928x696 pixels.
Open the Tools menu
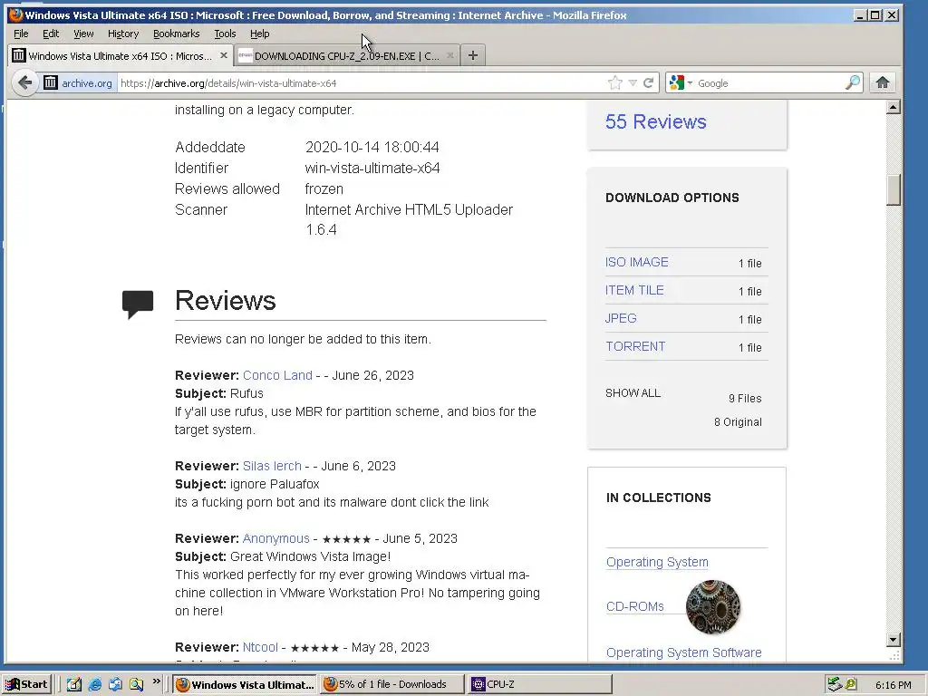[x=225, y=34]
